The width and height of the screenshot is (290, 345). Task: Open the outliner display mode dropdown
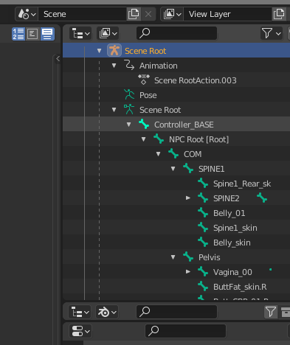(x=108, y=33)
